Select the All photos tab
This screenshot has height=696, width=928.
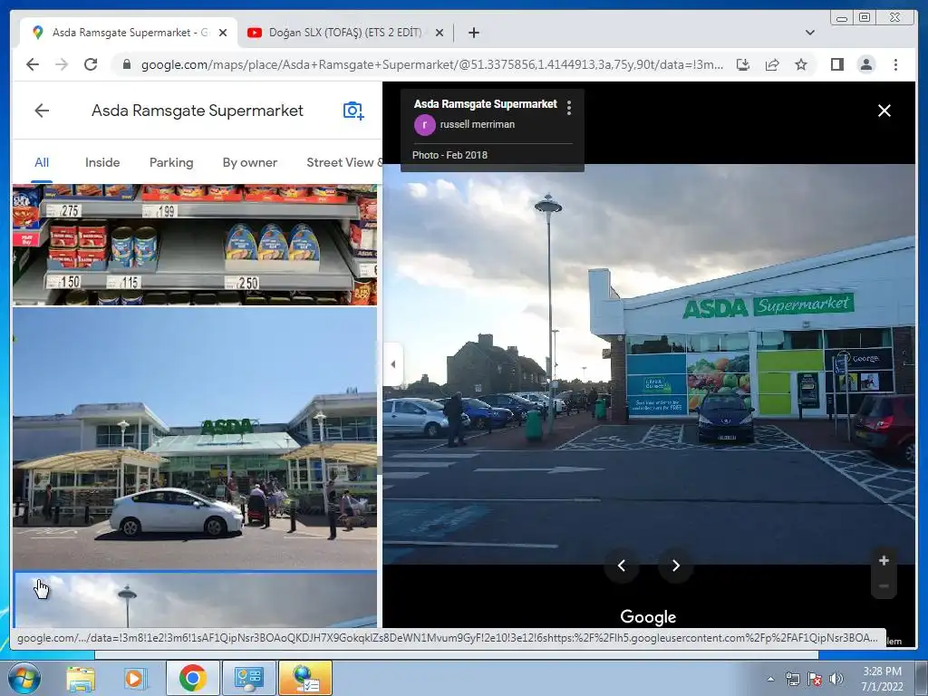click(42, 162)
